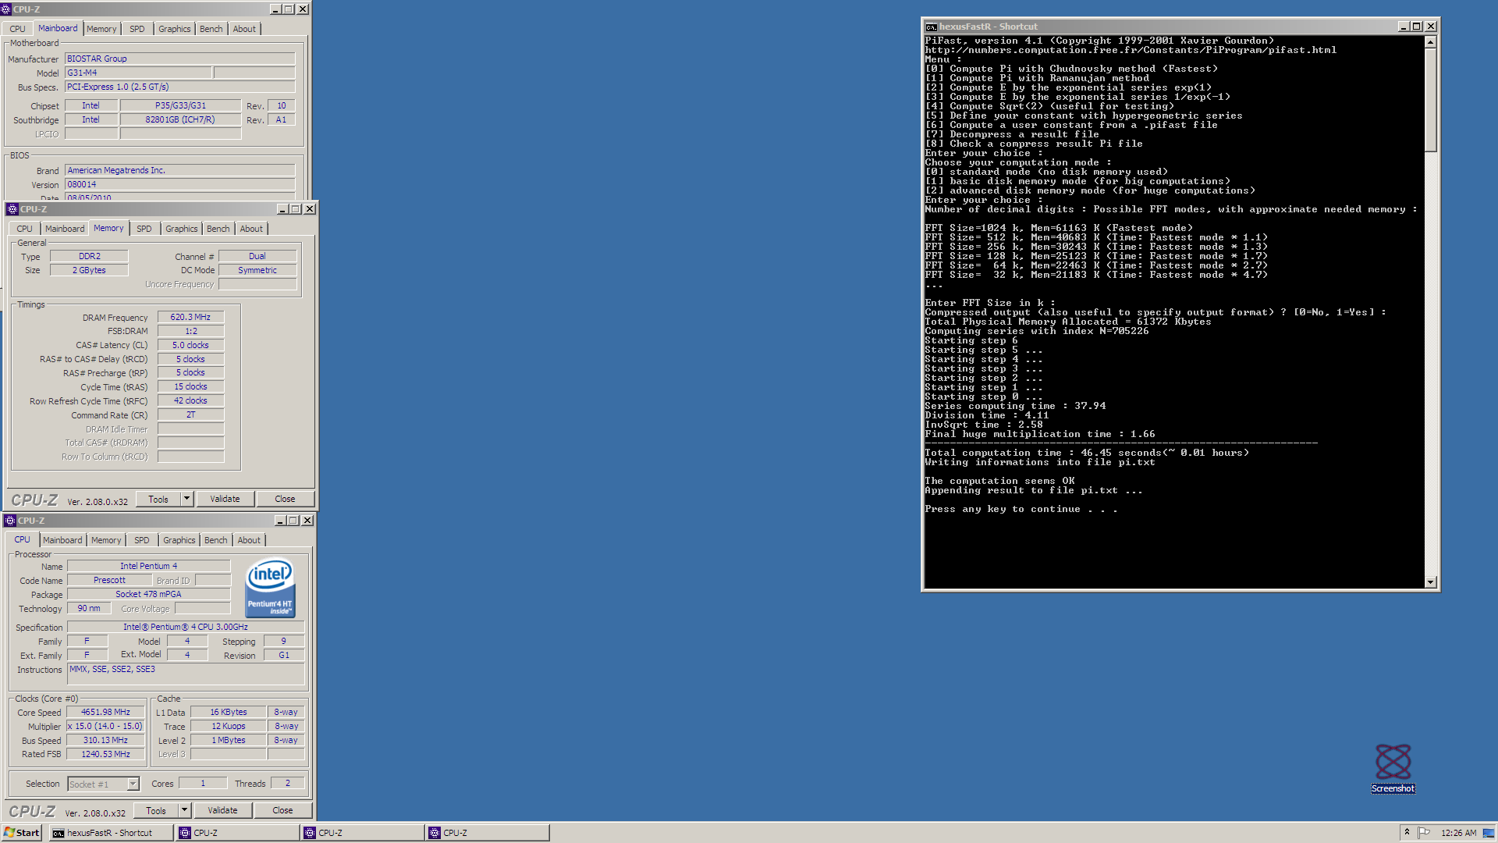Click the Instructions MMX, SSE field

click(186, 675)
